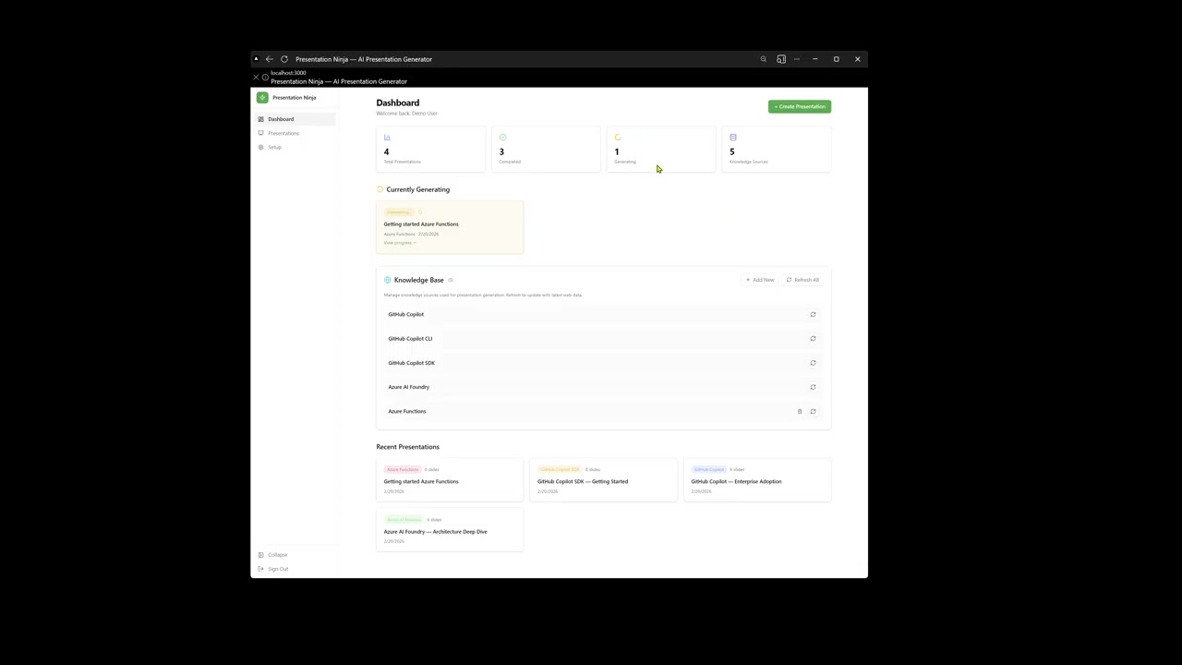
Task: Select the Azure Functions knowledge row
Action: (x=603, y=411)
